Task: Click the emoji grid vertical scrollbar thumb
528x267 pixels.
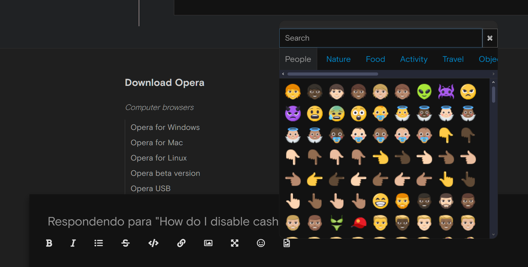Action: tap(493, 95)
